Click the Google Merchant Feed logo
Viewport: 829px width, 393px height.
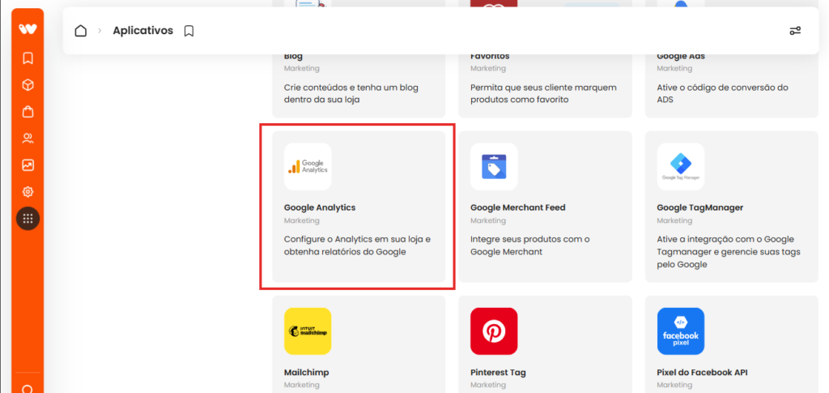click(494, 167)
